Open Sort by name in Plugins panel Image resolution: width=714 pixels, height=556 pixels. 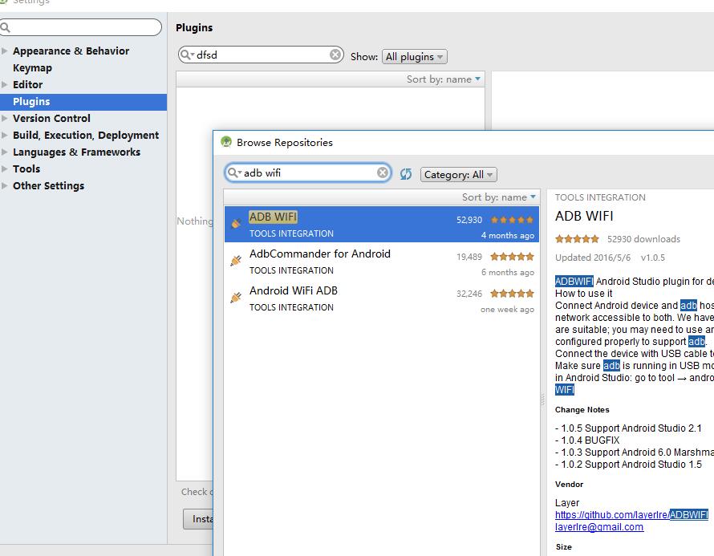(x=444, y=79)
